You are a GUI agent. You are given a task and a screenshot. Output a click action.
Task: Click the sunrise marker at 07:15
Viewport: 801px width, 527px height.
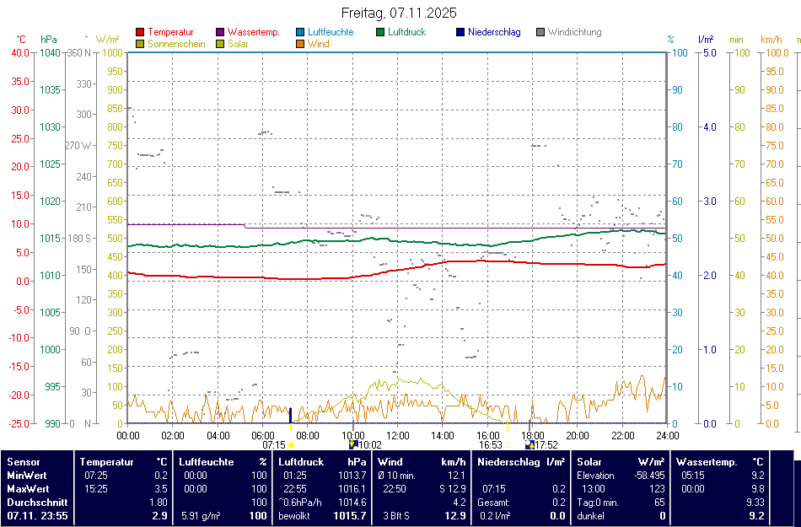(291, 444)
